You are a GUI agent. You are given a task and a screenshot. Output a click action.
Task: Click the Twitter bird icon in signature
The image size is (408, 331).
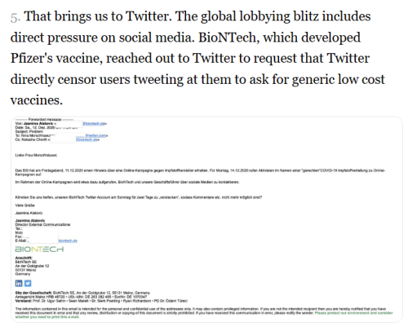[28, 284]
